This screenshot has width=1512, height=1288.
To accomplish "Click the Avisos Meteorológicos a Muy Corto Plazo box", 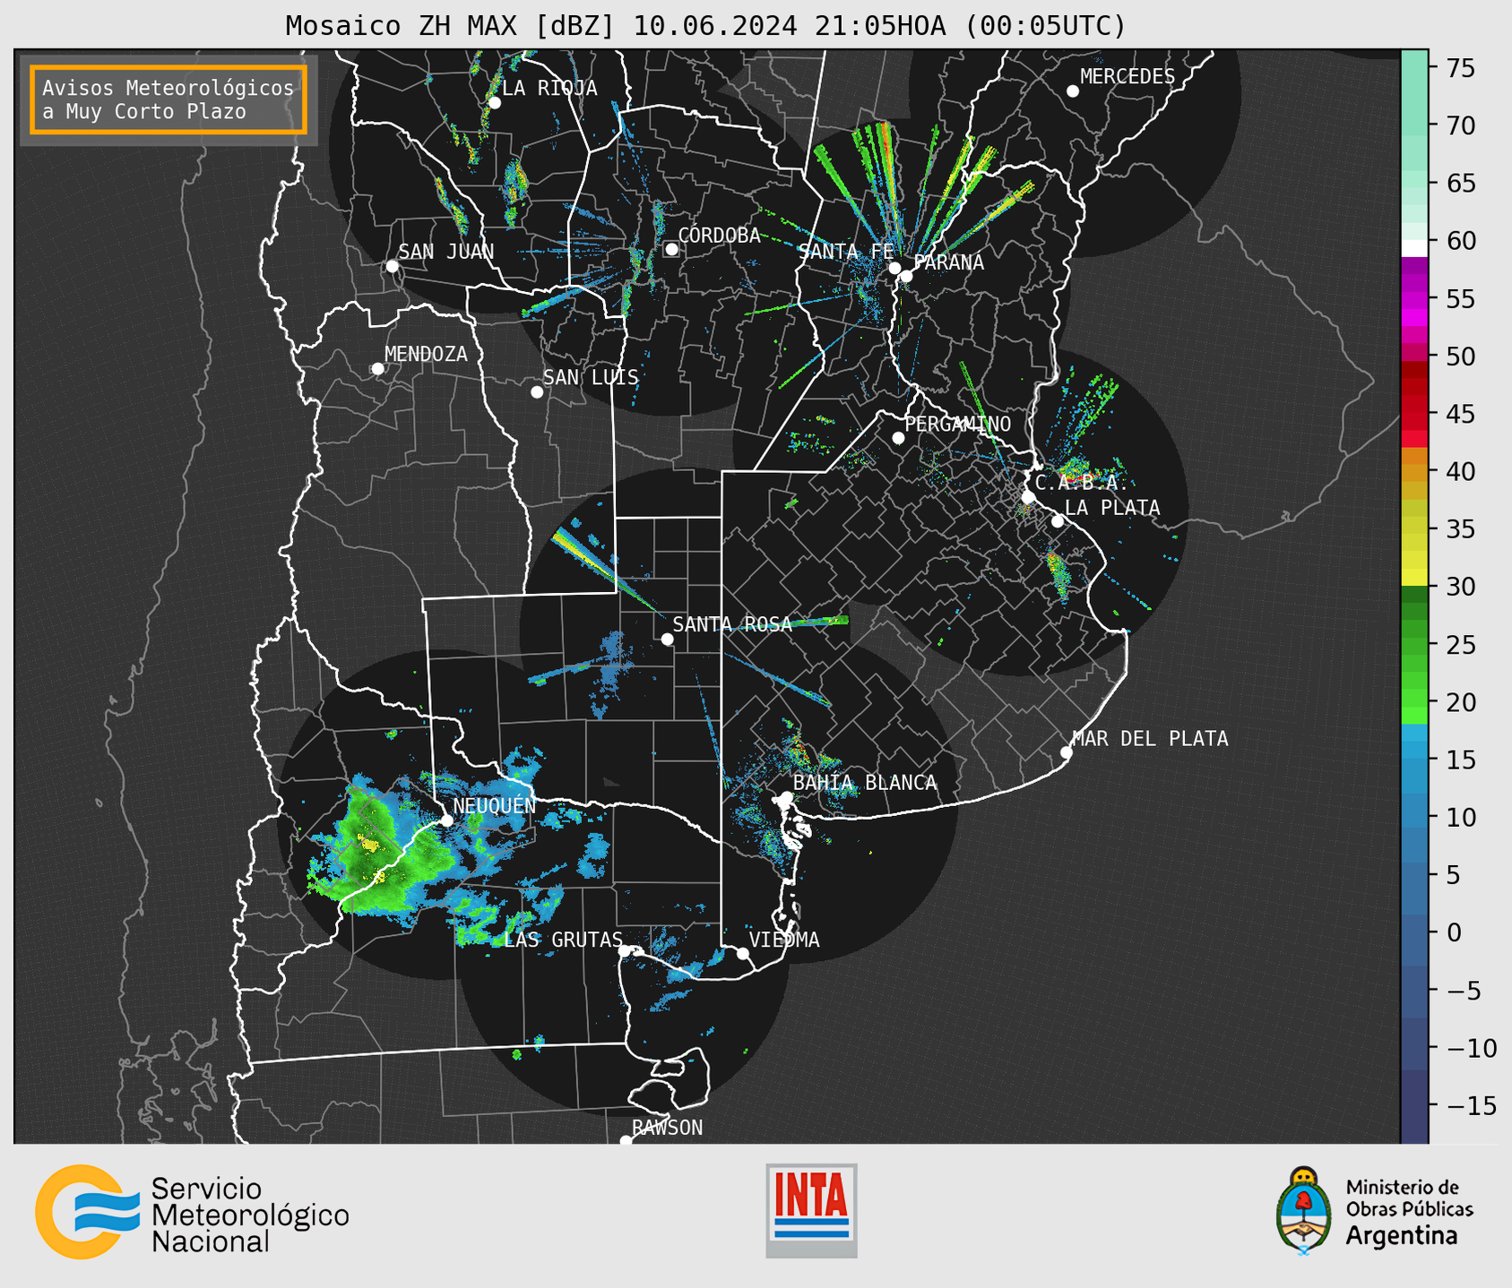I will click(168, 99).
